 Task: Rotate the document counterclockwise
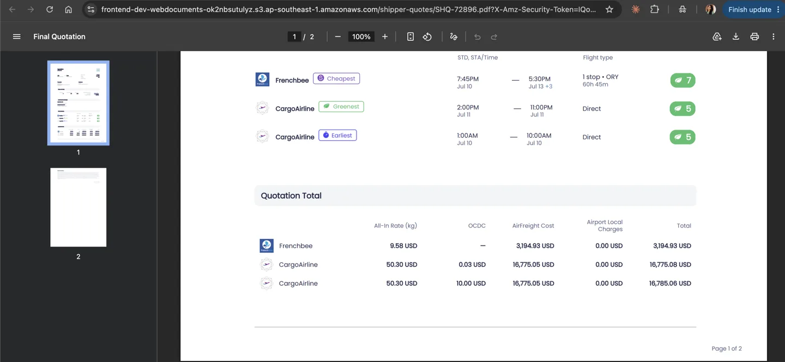click(x=427, y=36)
